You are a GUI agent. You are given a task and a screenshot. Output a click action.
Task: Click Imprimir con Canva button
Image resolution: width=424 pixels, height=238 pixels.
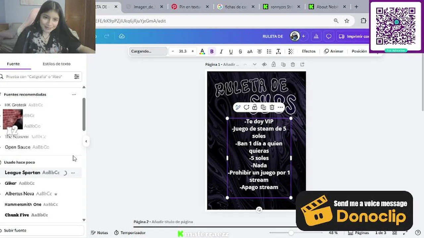tap(353, 36)
